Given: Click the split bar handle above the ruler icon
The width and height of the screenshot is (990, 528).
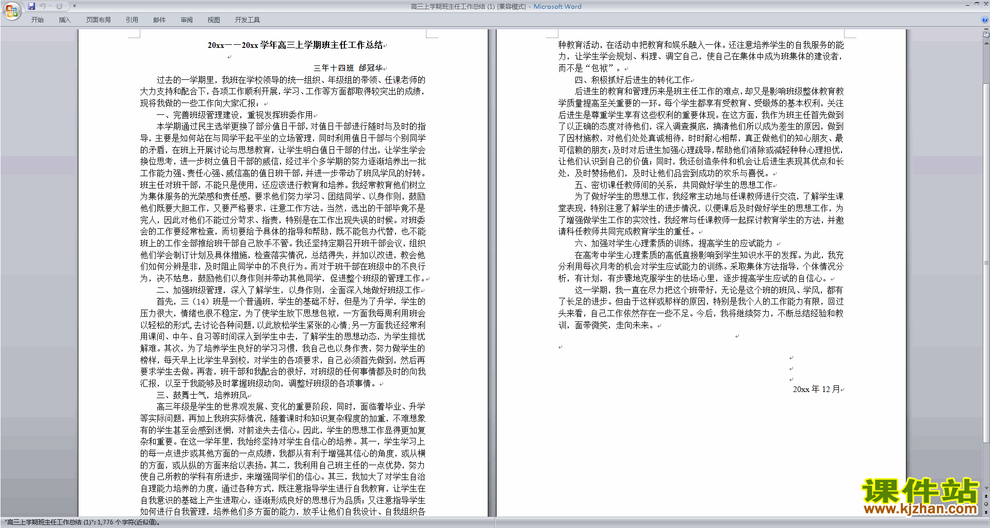Looking at the screenshot, I should (x=986, y=30).
